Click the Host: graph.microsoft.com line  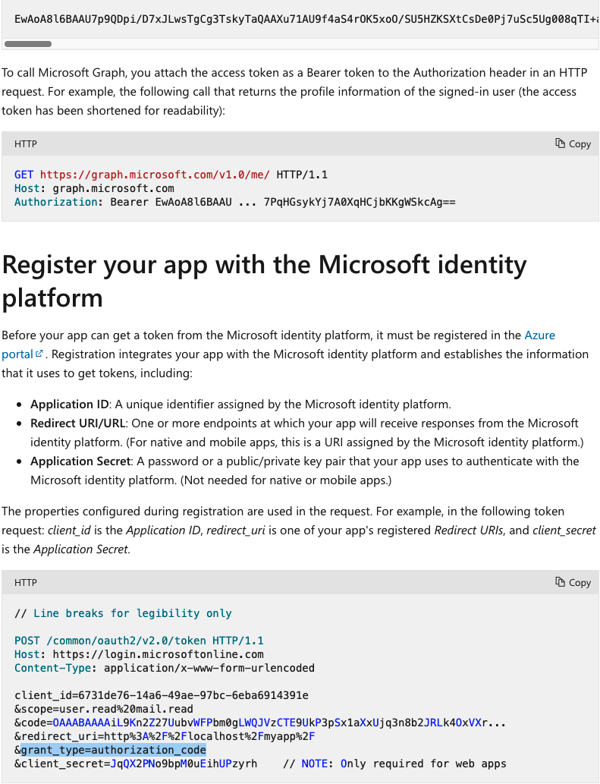94,188
